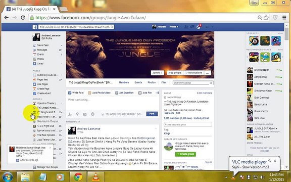Open account settings dropdown arrow in top bar

click(x=212, y=27)
